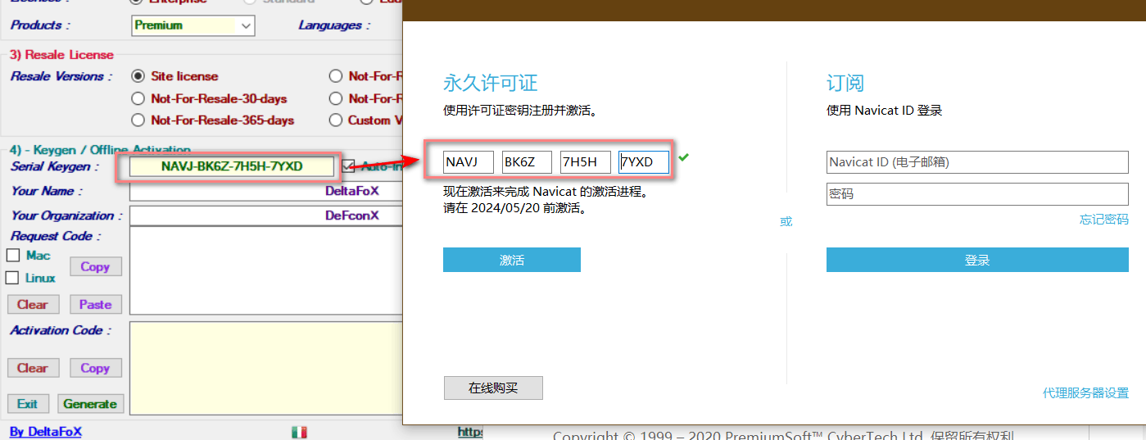Screen dimensions: 1146x440
Task: Click the Generate button
Action: click(x=90, y=404)
